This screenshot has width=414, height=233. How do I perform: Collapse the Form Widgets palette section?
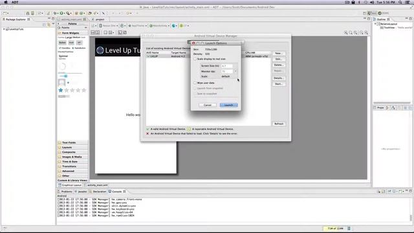point(72,33)
